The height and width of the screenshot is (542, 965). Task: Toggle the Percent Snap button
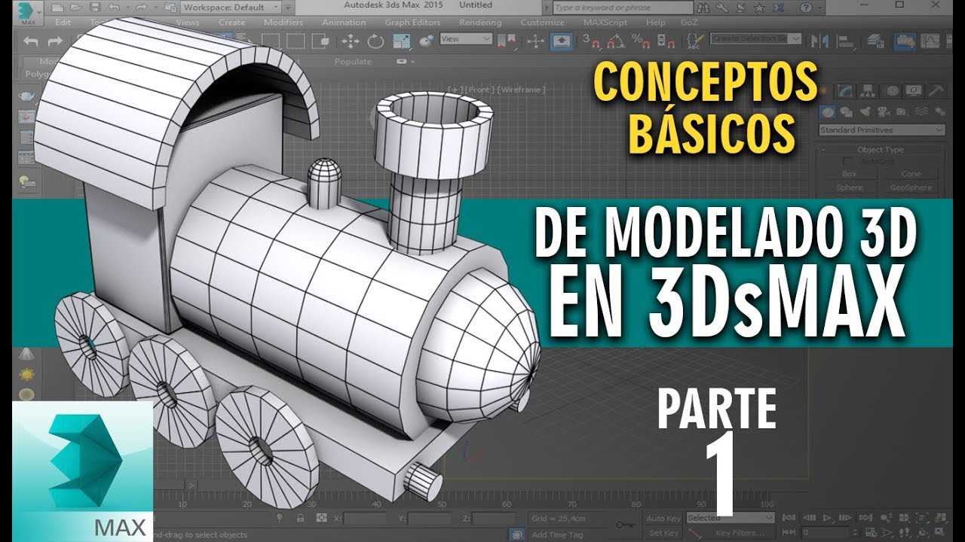(x=639, y=41)
